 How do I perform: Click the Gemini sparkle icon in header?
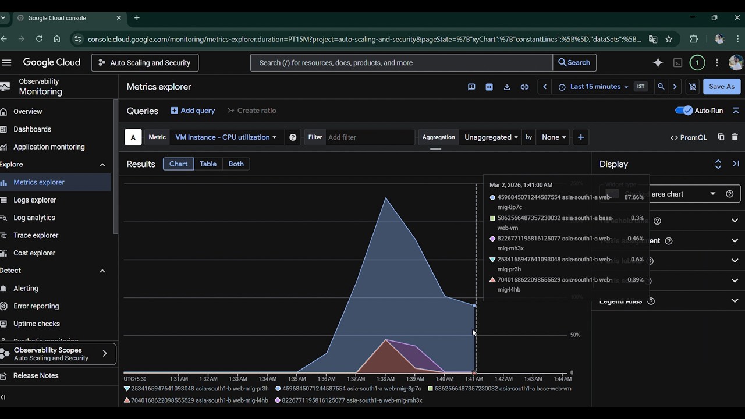(658, 63)
